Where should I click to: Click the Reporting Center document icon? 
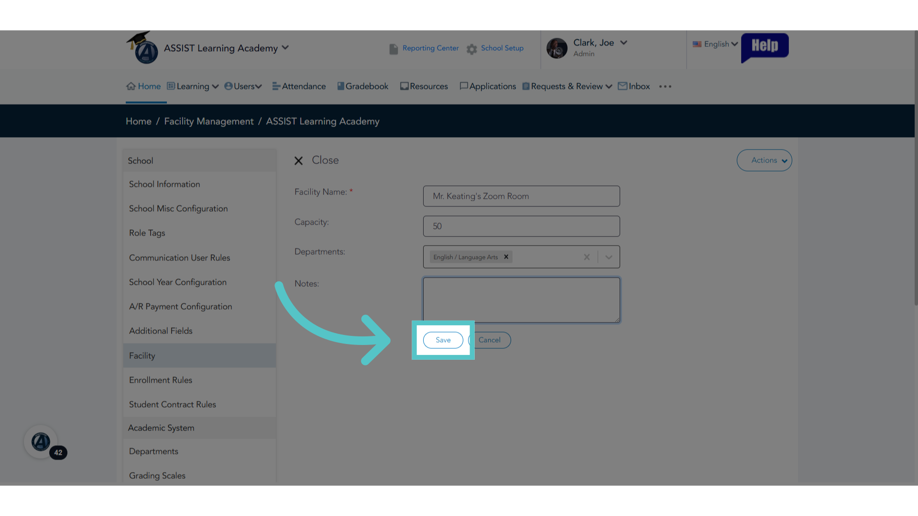(393, 49)
